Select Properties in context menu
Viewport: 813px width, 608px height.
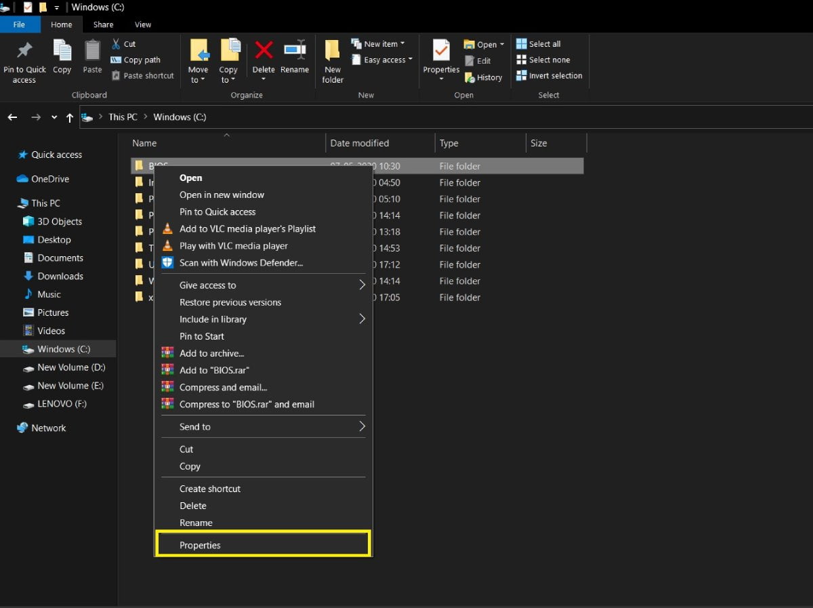tap(200, 545)
